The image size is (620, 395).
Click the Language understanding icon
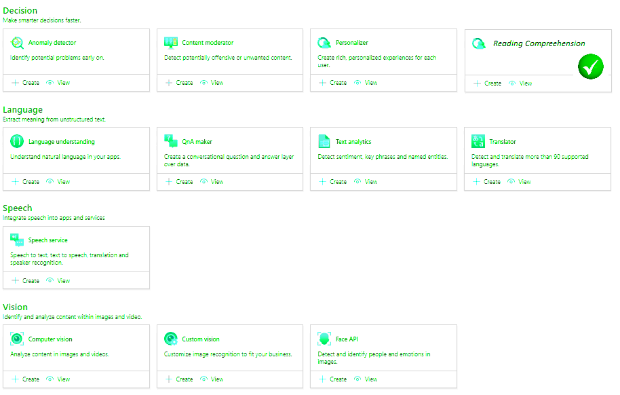click(x=18, y=142)
